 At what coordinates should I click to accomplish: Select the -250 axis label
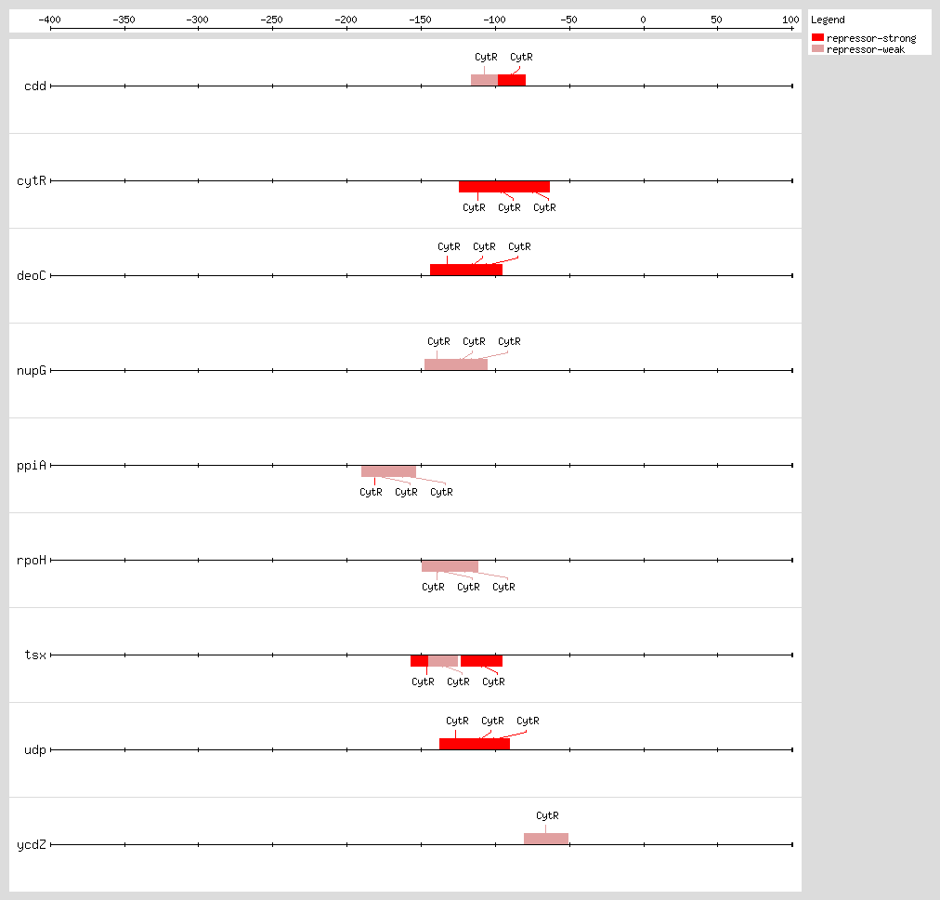(271, 20)
